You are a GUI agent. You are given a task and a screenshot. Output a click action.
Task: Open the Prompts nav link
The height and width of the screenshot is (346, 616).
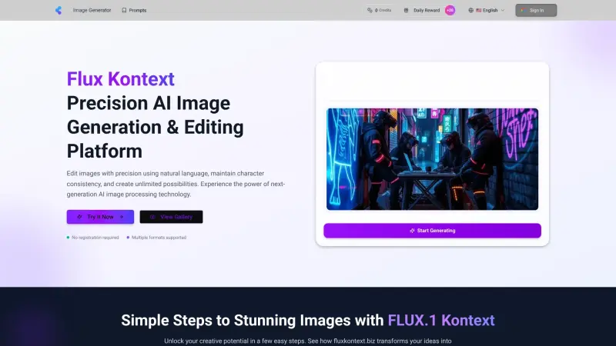(x=134, y=10)
